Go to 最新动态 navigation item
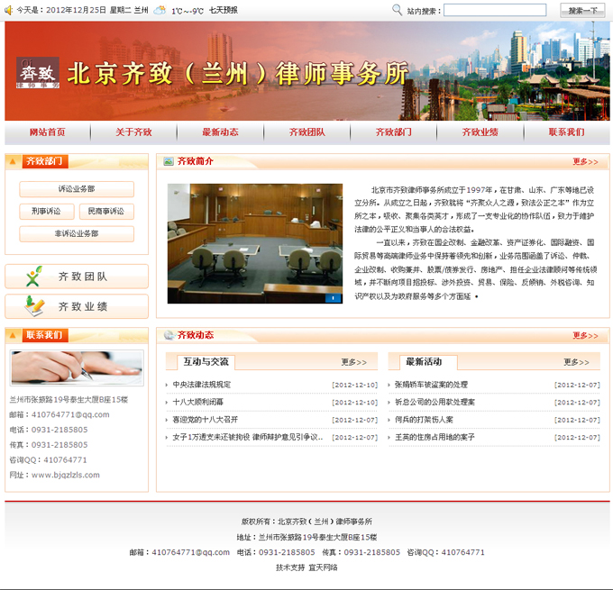 click(x=220, y=132)
